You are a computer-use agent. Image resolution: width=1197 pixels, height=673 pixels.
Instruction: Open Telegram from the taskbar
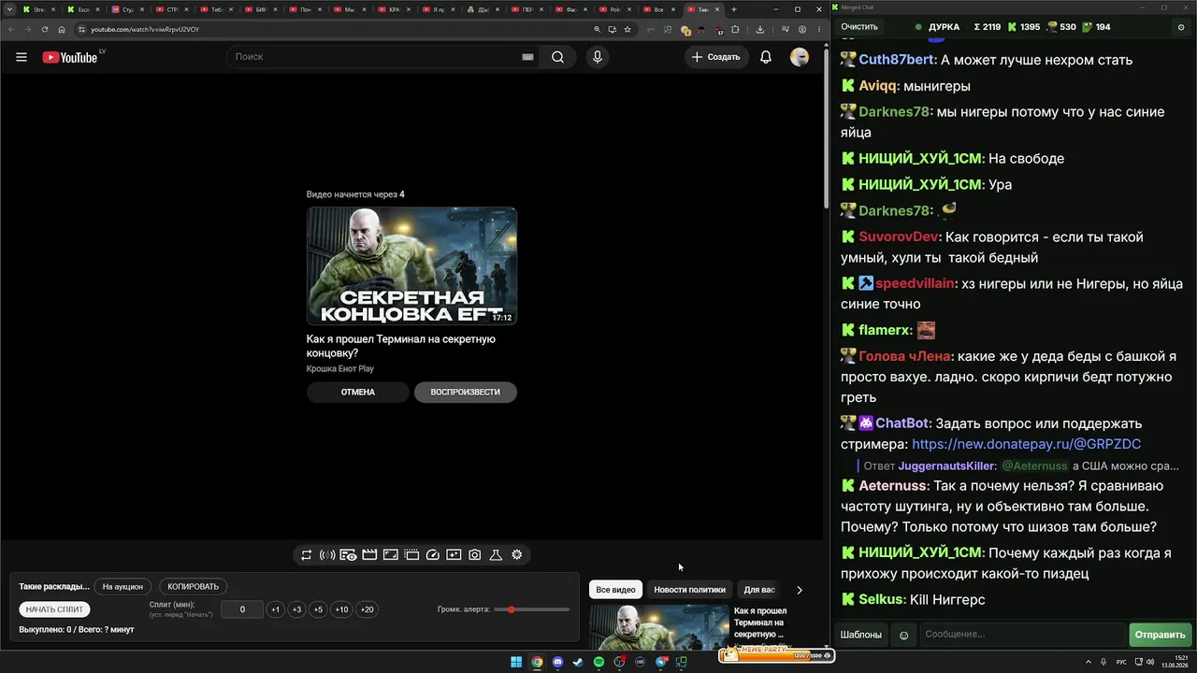(661, 663)
